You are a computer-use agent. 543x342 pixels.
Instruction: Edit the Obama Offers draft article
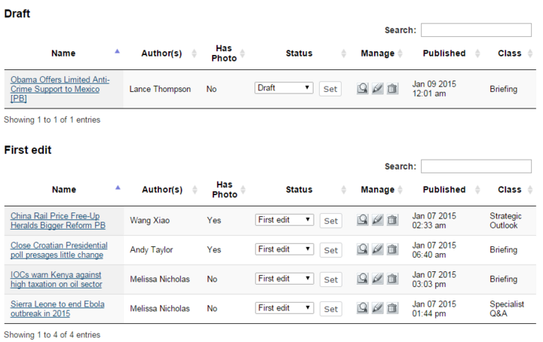[x=378, y=89]
